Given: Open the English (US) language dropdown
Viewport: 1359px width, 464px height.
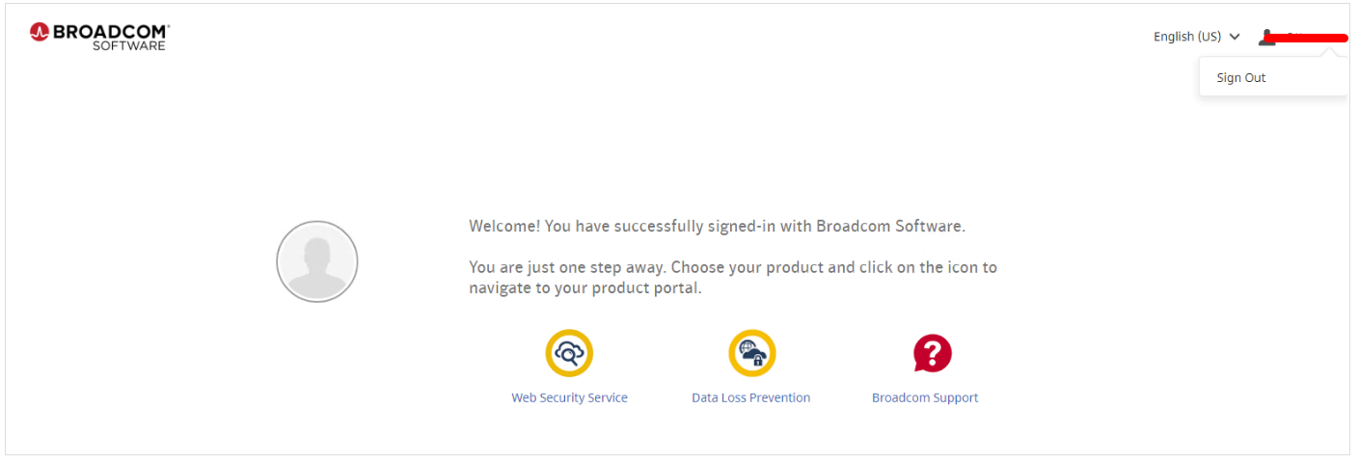Looking at the screenshot, I should click(1187, 37).
